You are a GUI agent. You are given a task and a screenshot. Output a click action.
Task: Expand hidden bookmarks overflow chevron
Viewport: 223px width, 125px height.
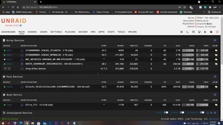[204, 12]
